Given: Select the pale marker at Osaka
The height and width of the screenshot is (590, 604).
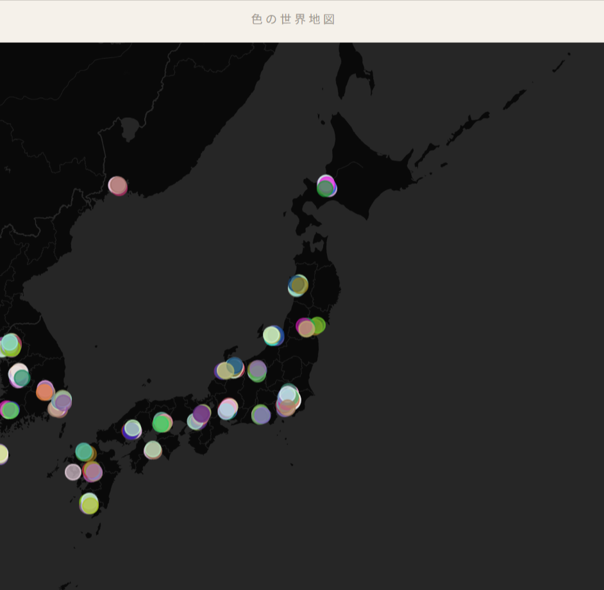Looking at the screenshot, I should (x=195, y=422).
